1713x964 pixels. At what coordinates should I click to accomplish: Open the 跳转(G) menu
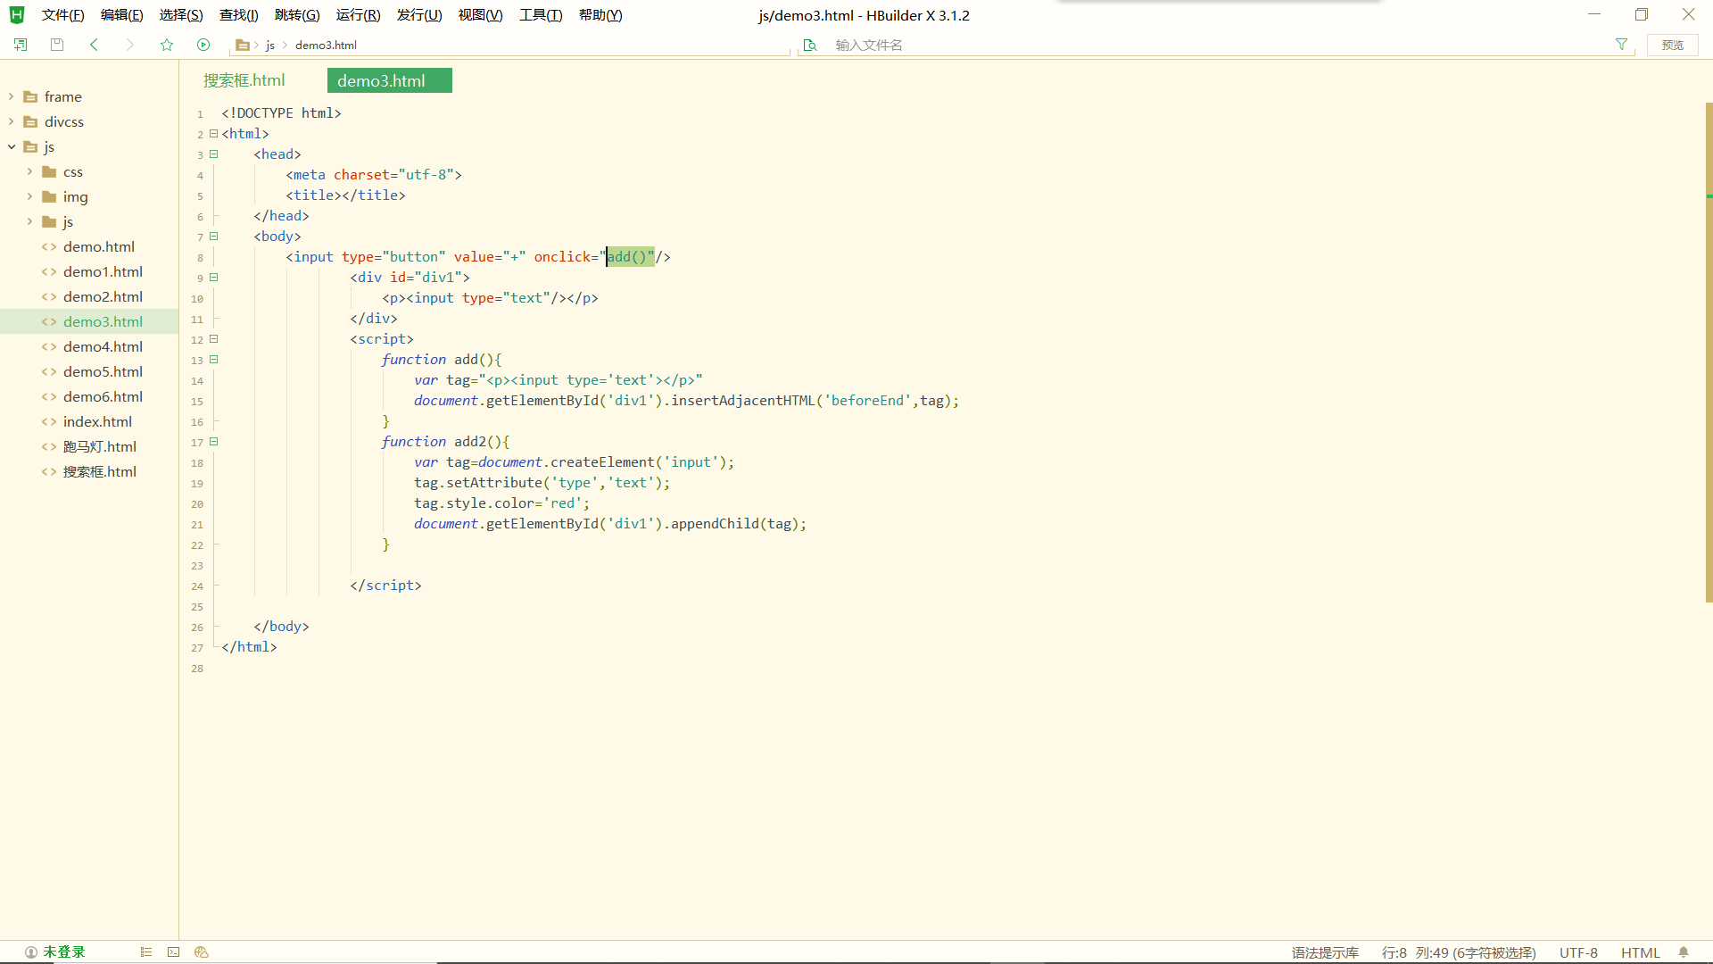point(297,15)
